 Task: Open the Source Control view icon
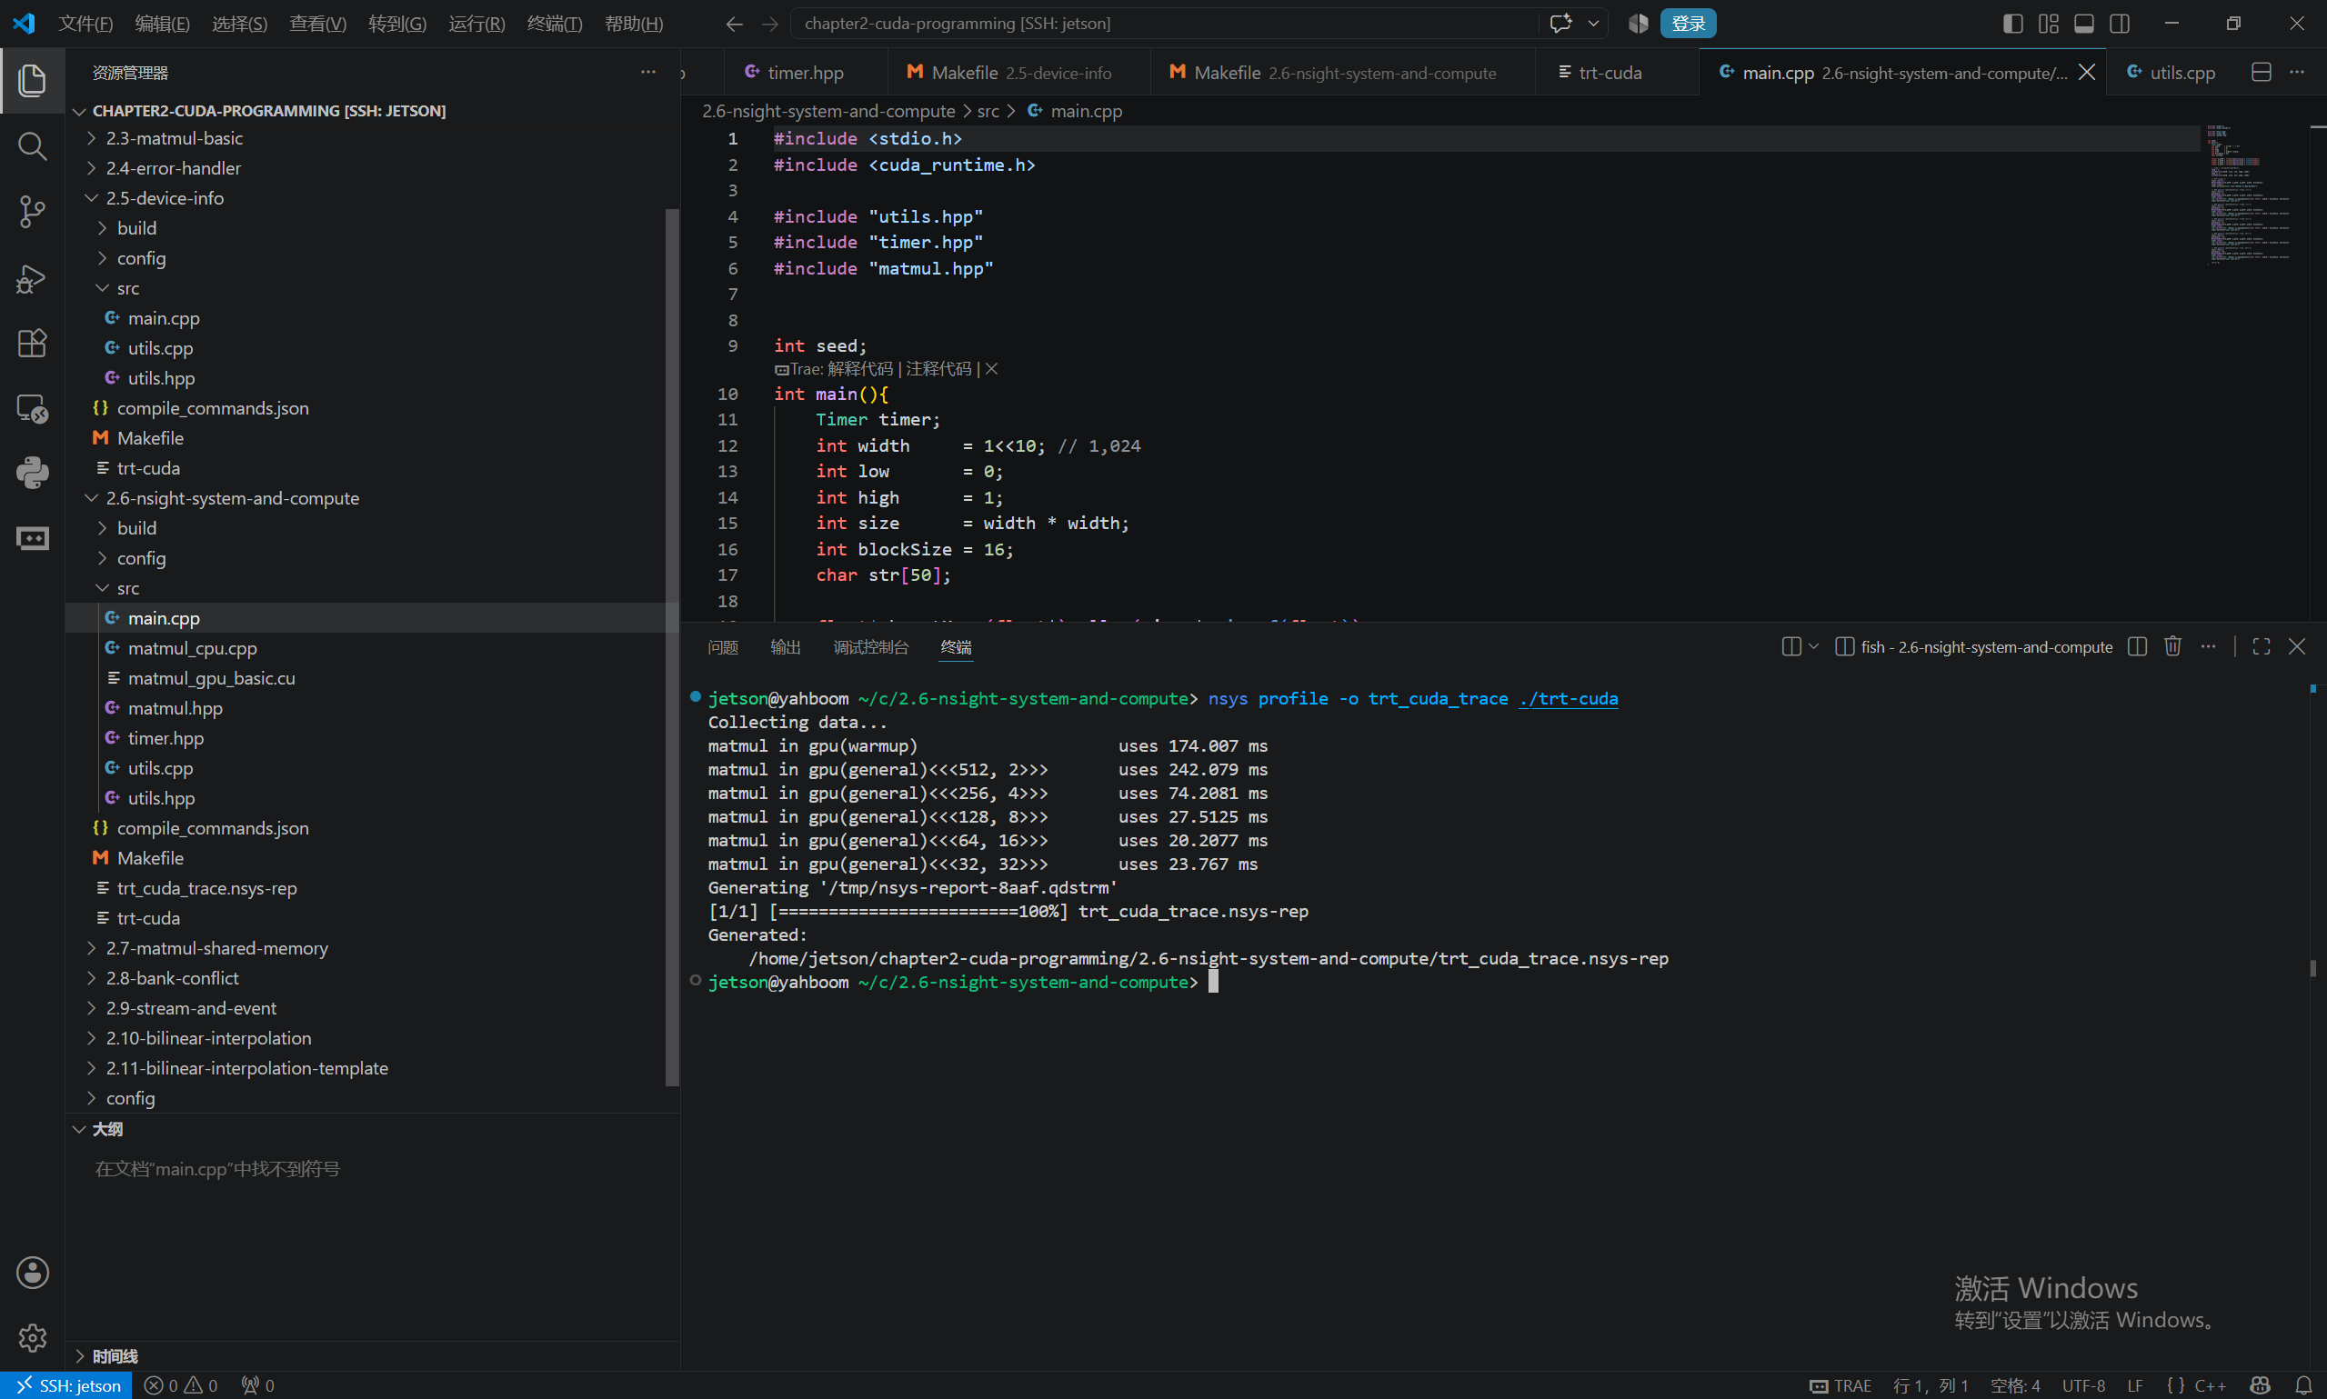click(32, 211)
